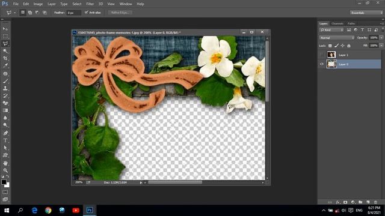Toggle type layer filter icon
This screenshot has width=385, height=216.
pos(362,30)
